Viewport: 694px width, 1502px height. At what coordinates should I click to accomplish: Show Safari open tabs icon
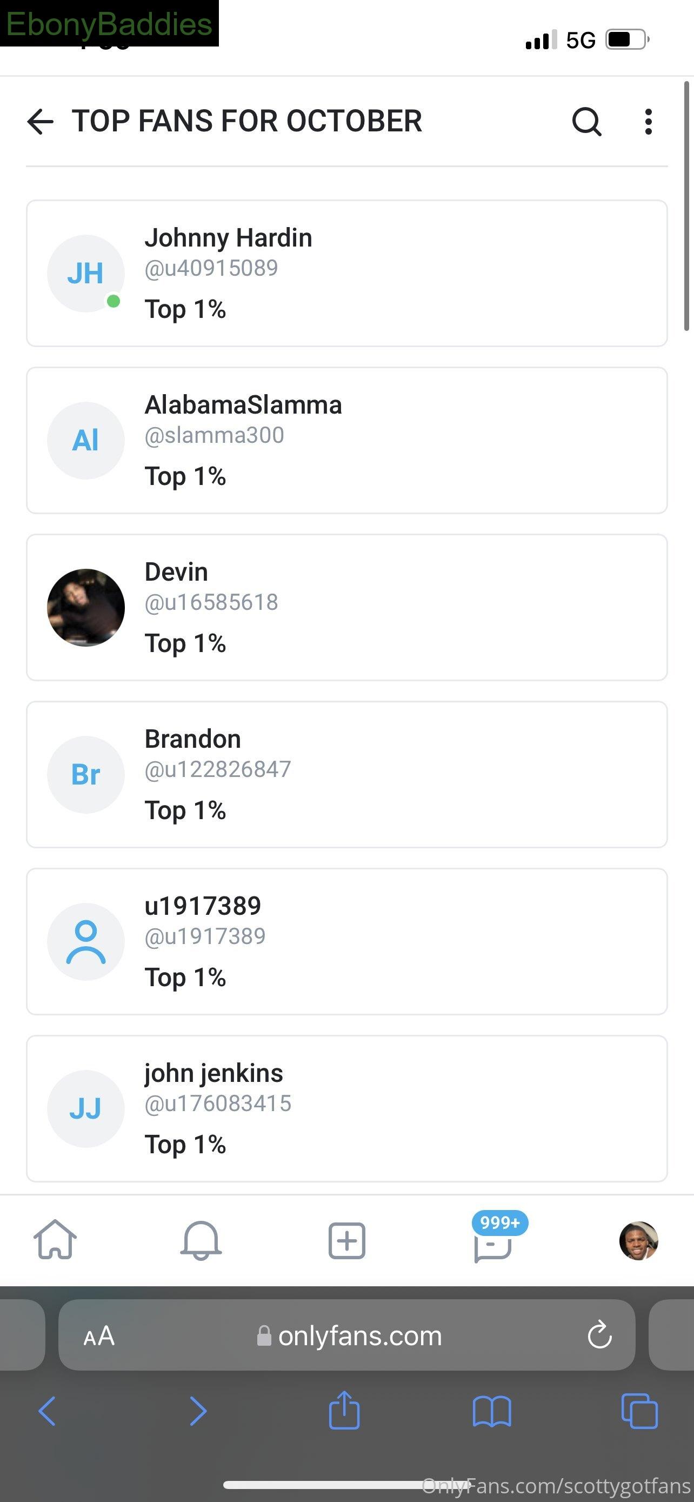(x=639, y=1411)
